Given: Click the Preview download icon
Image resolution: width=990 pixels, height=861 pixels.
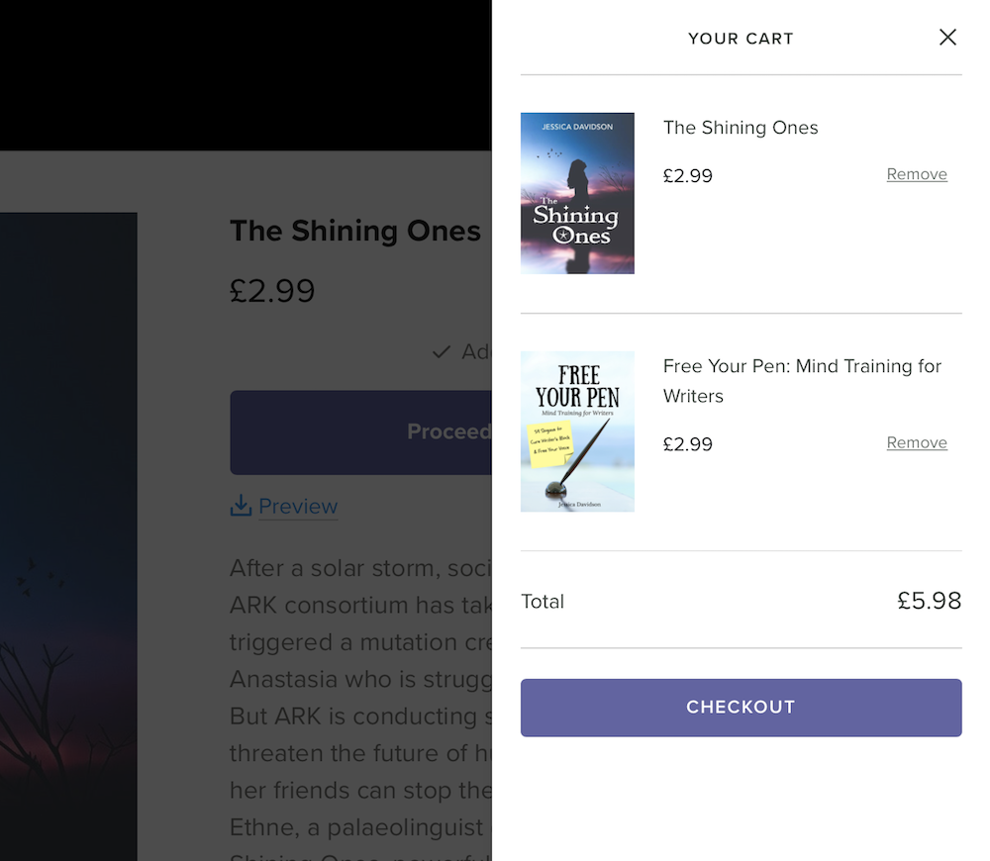Looking at the screenshot, I should point(240,505).
